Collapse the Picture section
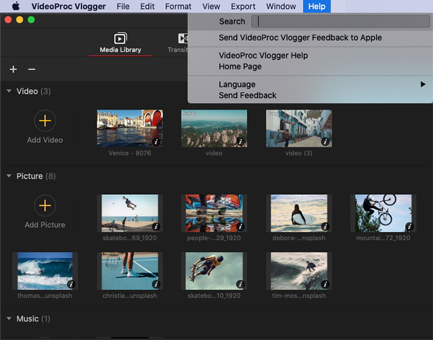The image size is (433, 340). [x=9, y=176]
